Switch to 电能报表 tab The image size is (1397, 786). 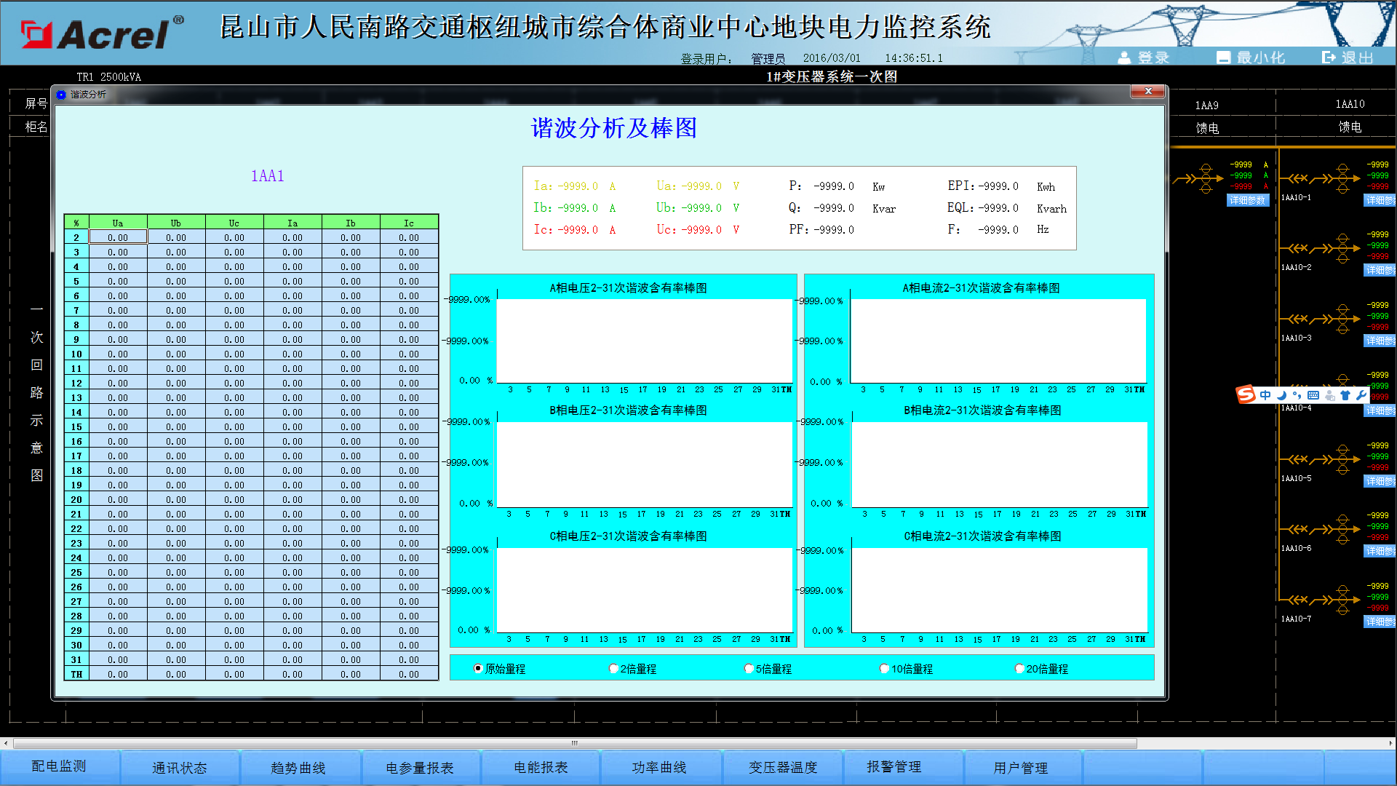pos(541,768)
